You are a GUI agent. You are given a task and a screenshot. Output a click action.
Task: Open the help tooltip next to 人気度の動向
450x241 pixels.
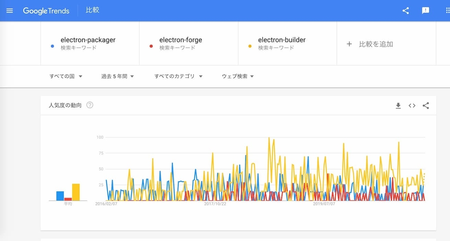coord(90,105)
